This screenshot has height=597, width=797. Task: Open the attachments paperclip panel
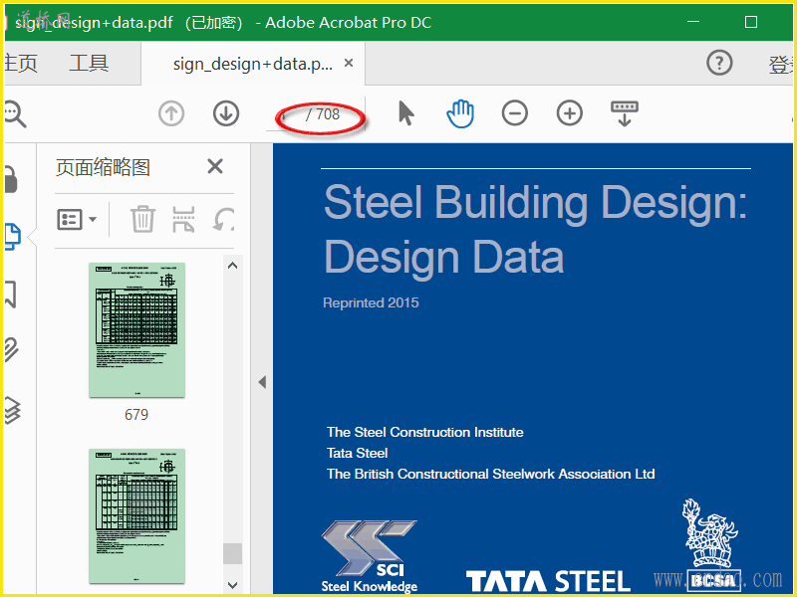[x=11, y=349]
